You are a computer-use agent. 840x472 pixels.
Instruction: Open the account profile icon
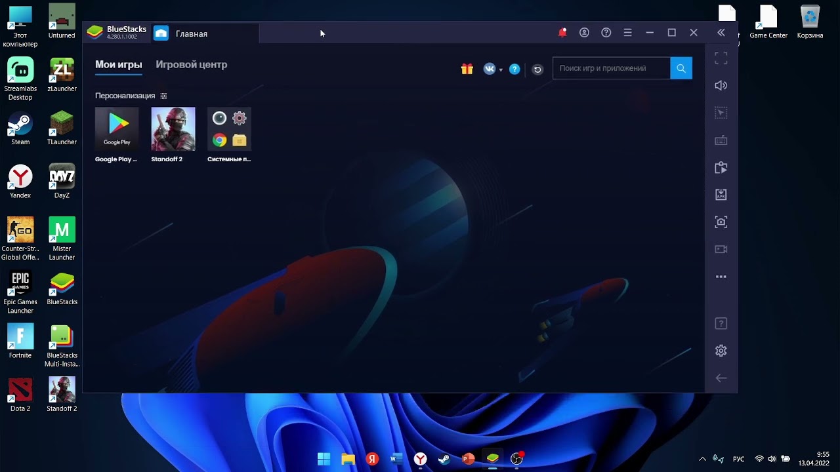pyautogui.click(x=584, y=33)
